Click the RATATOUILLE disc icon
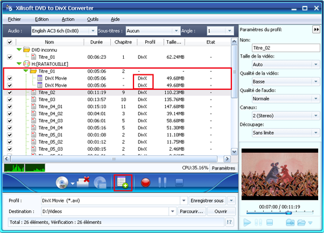The width and height of the screenshot is (324, 233). (27, 64)
